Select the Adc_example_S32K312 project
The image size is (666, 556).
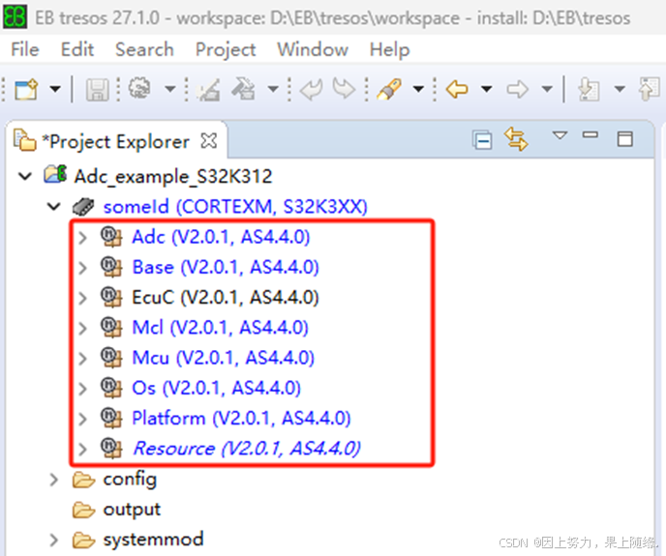tap(173, 177)
